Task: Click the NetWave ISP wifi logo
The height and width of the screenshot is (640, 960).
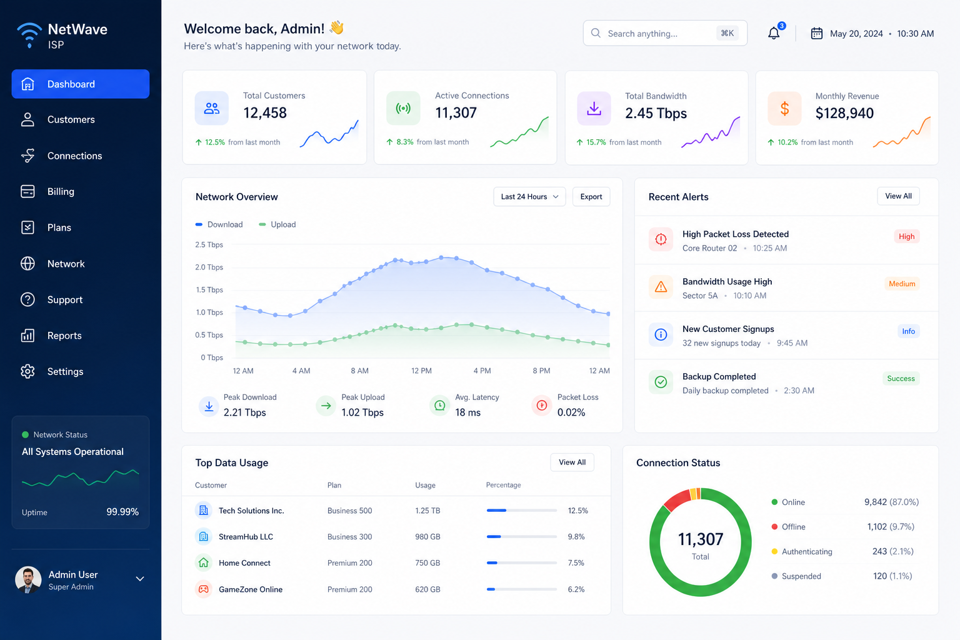Action: (x=29, y=36)
